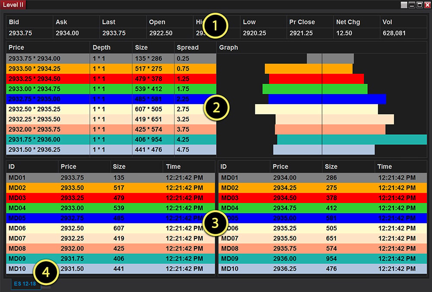This screenshot has width=432, height=292.
Task: Maximize the Level II window
Action: [x=419, y=5]
